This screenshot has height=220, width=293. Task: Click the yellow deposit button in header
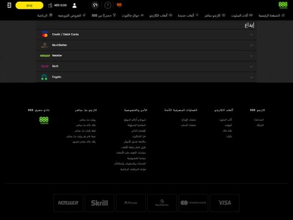pyautogui.click(x=29, y=5)
